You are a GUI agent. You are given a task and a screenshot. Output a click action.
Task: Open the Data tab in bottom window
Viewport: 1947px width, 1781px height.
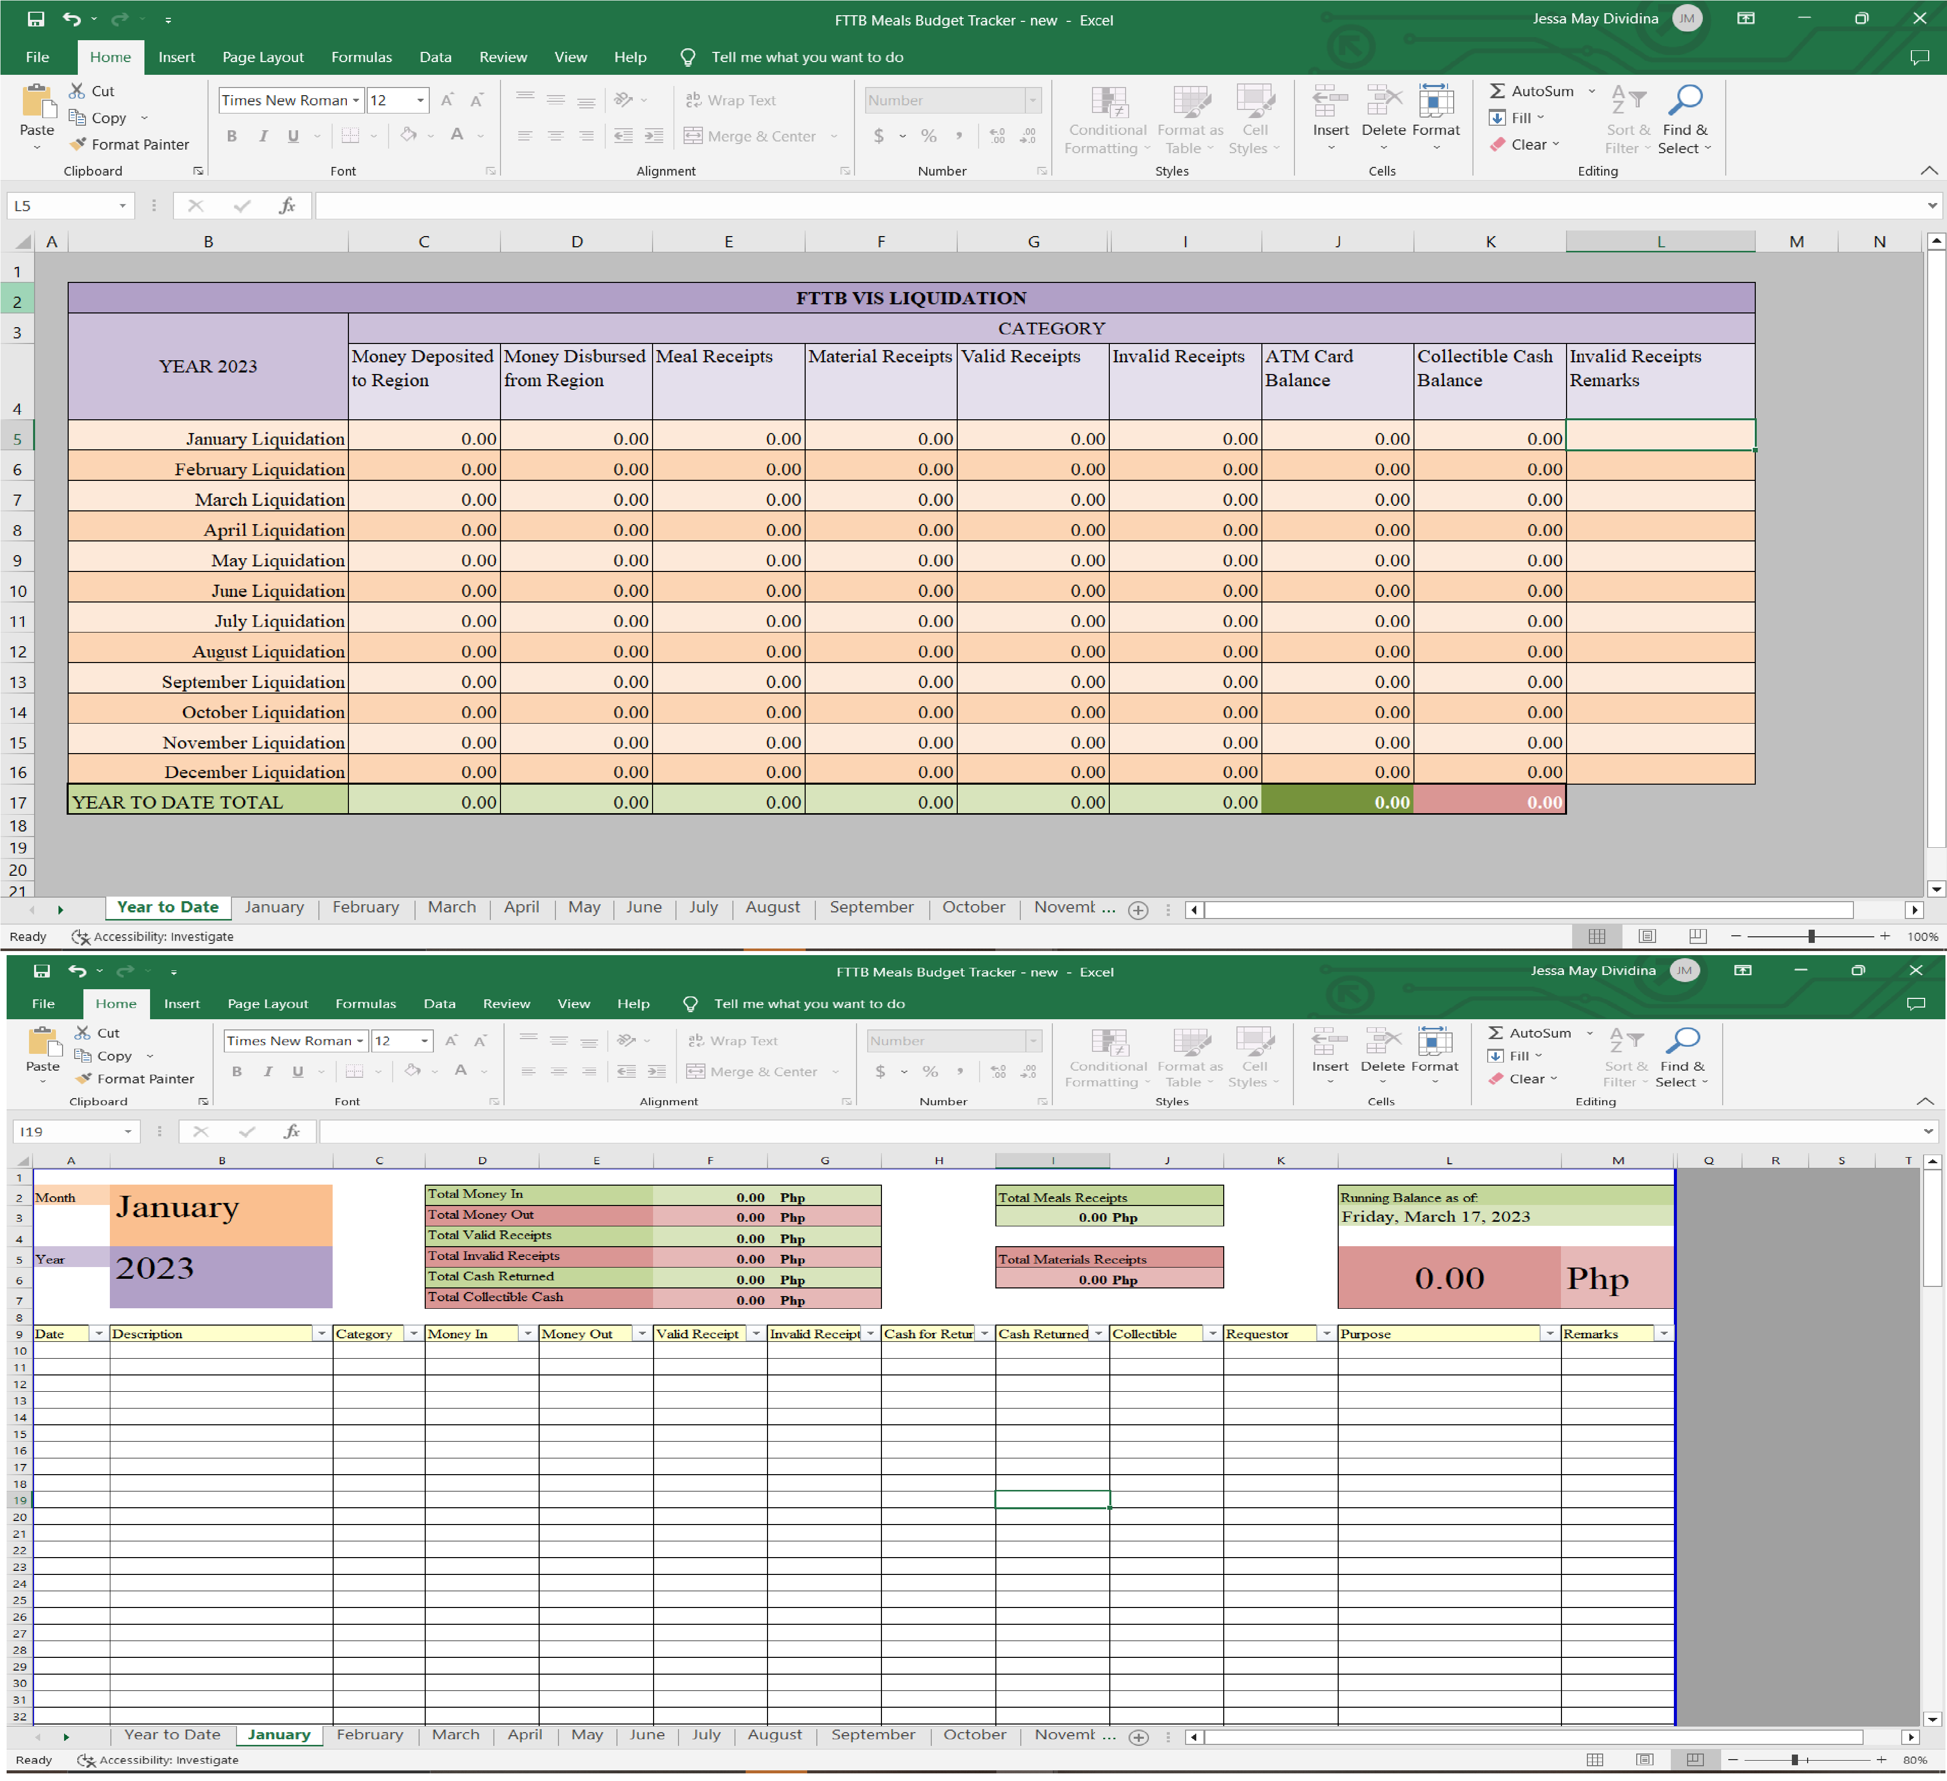(x=439, y=1003)
